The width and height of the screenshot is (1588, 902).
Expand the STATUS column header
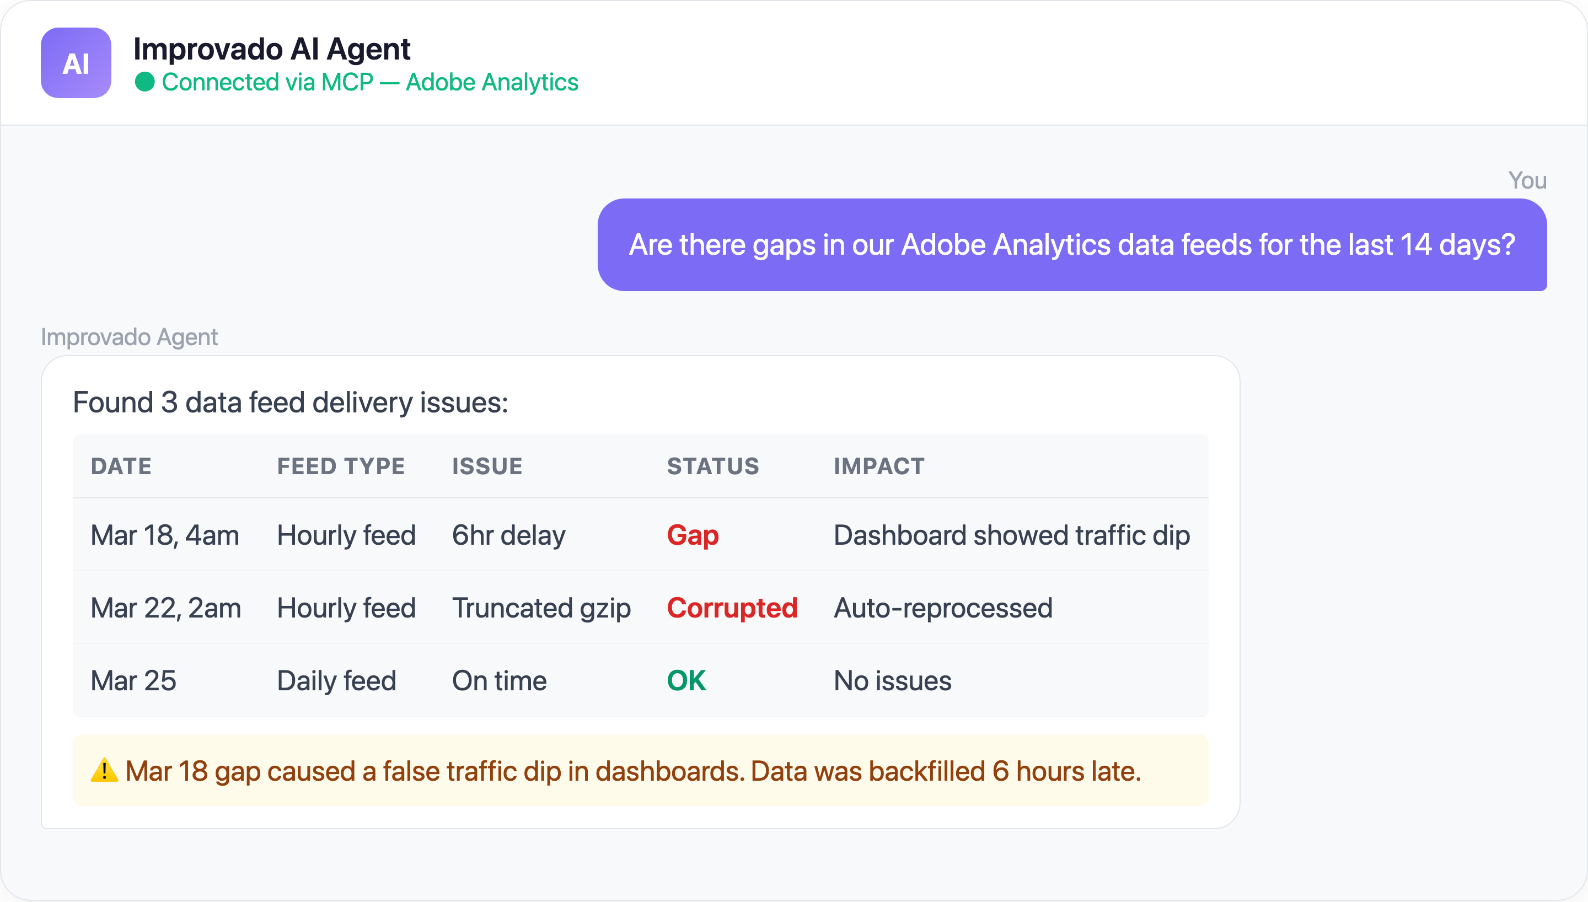[x=713, y=466]
